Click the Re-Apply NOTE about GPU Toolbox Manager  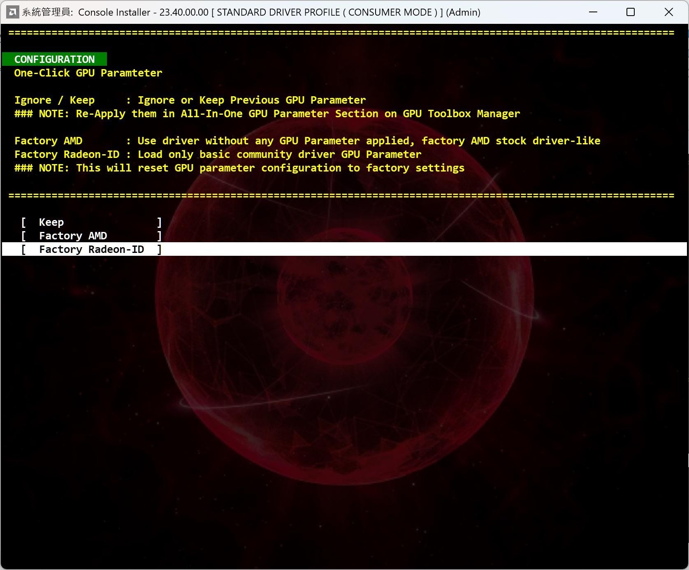(267, 114)
